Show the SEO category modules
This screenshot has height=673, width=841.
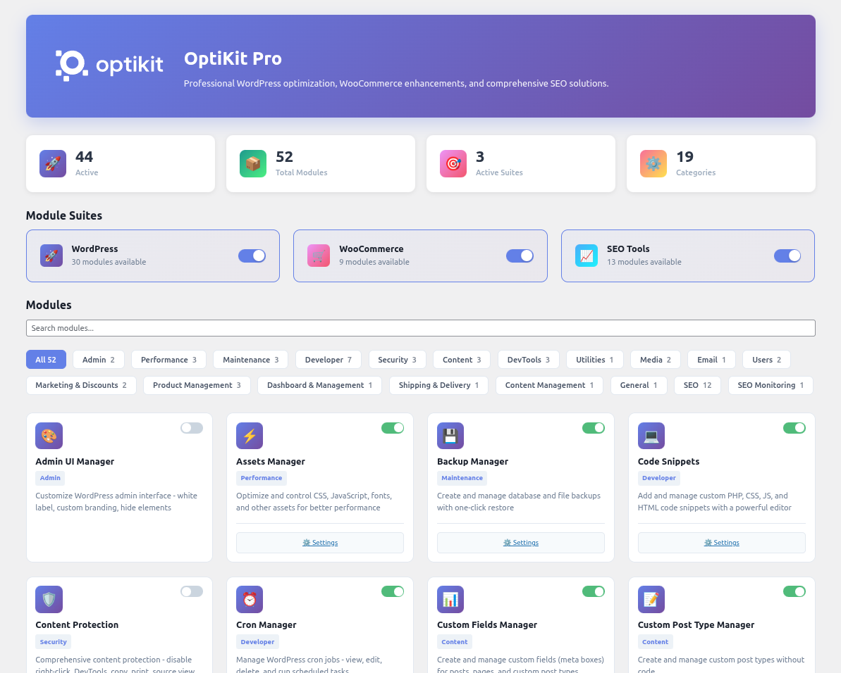pos(696,385)
